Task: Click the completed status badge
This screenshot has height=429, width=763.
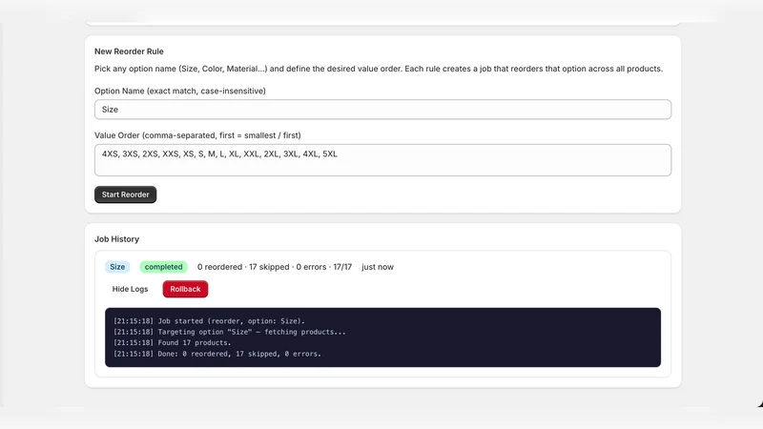Action: [163, 267]
